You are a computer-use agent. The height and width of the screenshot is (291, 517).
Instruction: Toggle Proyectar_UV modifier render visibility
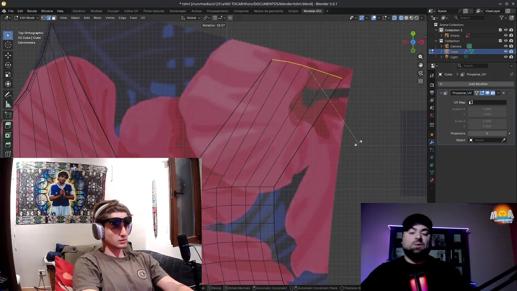tap(493, 93)
